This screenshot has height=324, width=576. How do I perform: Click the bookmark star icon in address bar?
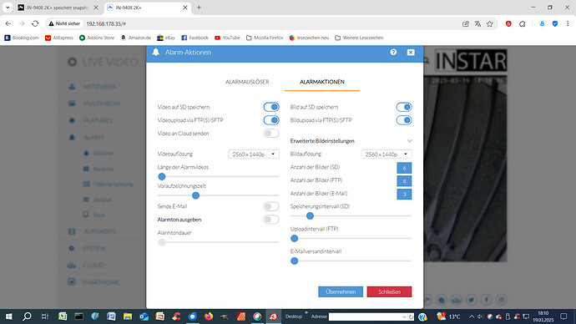(490, 24)
